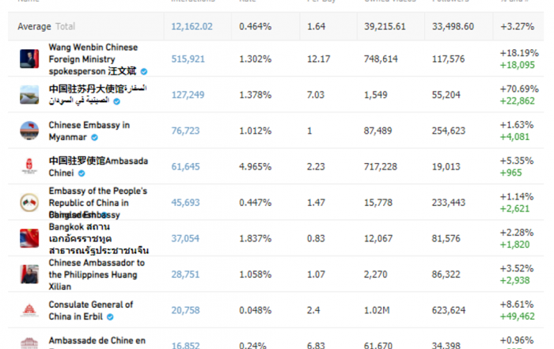Click the verified badge beside Myanmar
This screenshot has height=349, width=554.
point(94,138)
